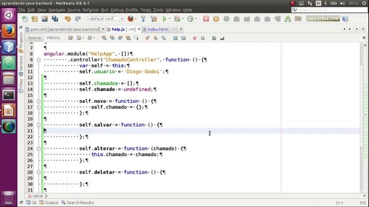Viewport: 369px width, 207px height.
Task: Show the opened documents list dropdown arrow
Action: pyautogui.click(x=356, y=29)
